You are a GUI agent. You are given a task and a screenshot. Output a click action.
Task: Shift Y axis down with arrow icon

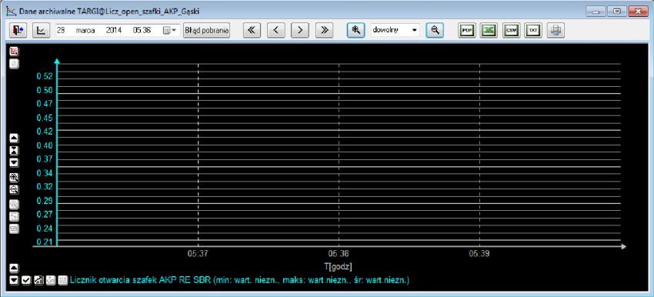[14, 162]
